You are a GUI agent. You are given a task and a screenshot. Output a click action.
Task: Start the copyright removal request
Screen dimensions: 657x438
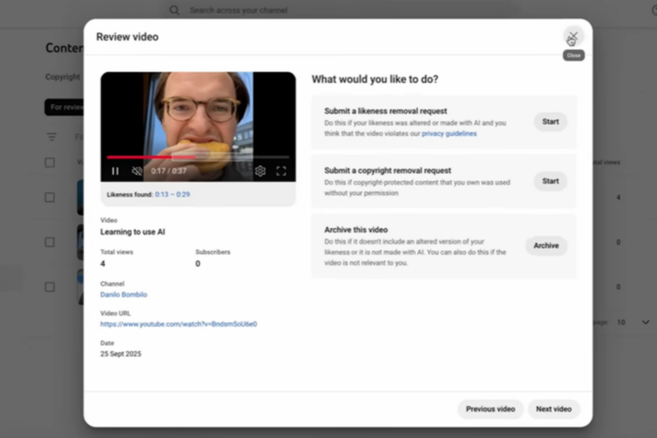[550, 181]
